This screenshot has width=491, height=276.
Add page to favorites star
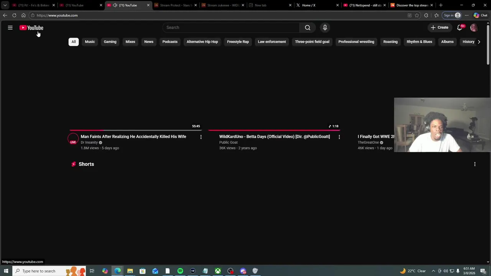[417, 15]
